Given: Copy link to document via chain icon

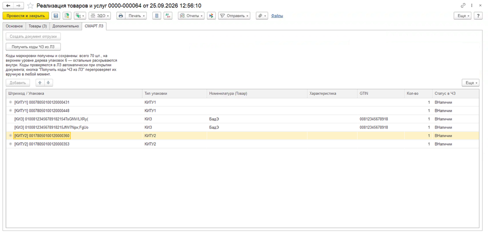Looking at the screenshot, I should (463, 6).
